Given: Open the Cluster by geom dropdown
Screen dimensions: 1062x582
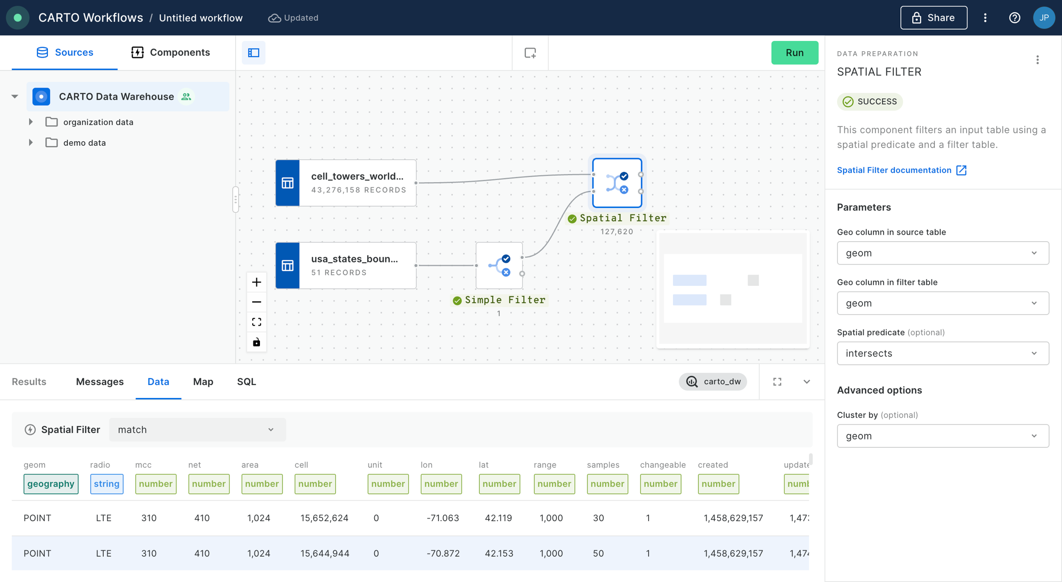Looking at the screenshot, I should [943, 436].
